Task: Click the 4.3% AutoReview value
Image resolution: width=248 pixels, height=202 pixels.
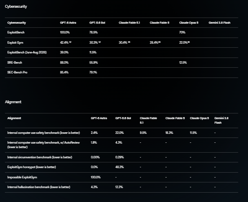Action: 119,142
